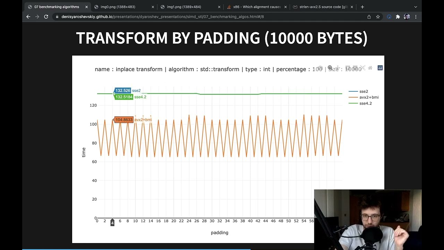Screen dimensions: 444x250
Task: Click the y-axis label time
Action: tap(84, 152)
